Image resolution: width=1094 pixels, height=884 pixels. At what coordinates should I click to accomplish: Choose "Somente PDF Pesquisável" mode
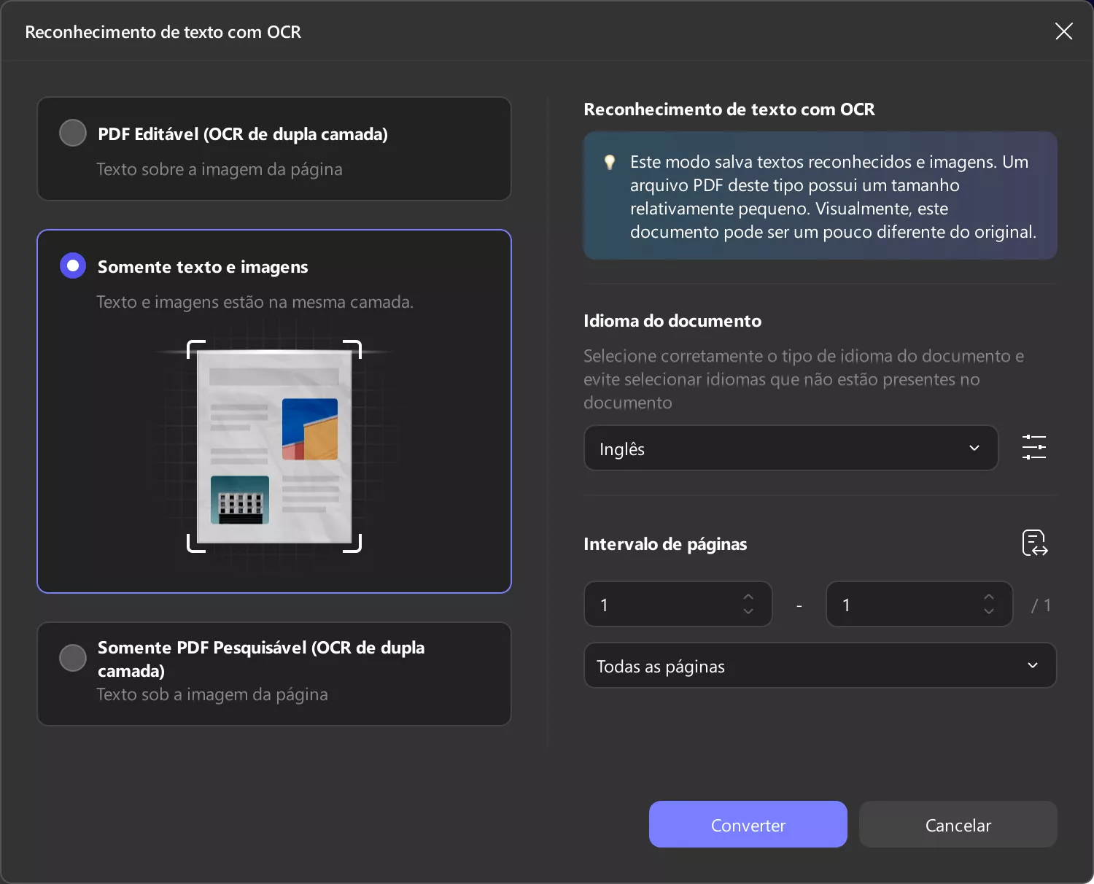[x=72, y=657]
